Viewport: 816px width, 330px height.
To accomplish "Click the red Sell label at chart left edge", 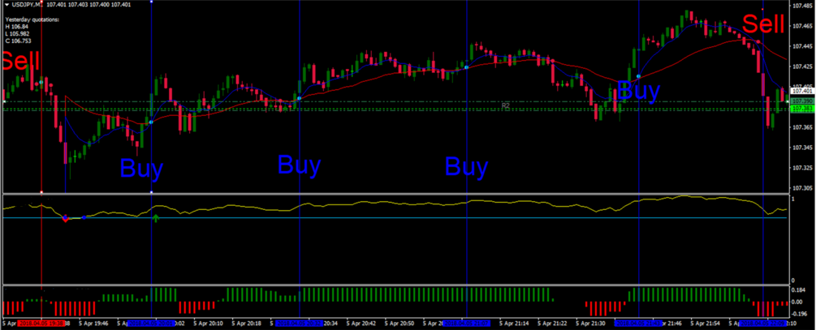I will [21, 62].
